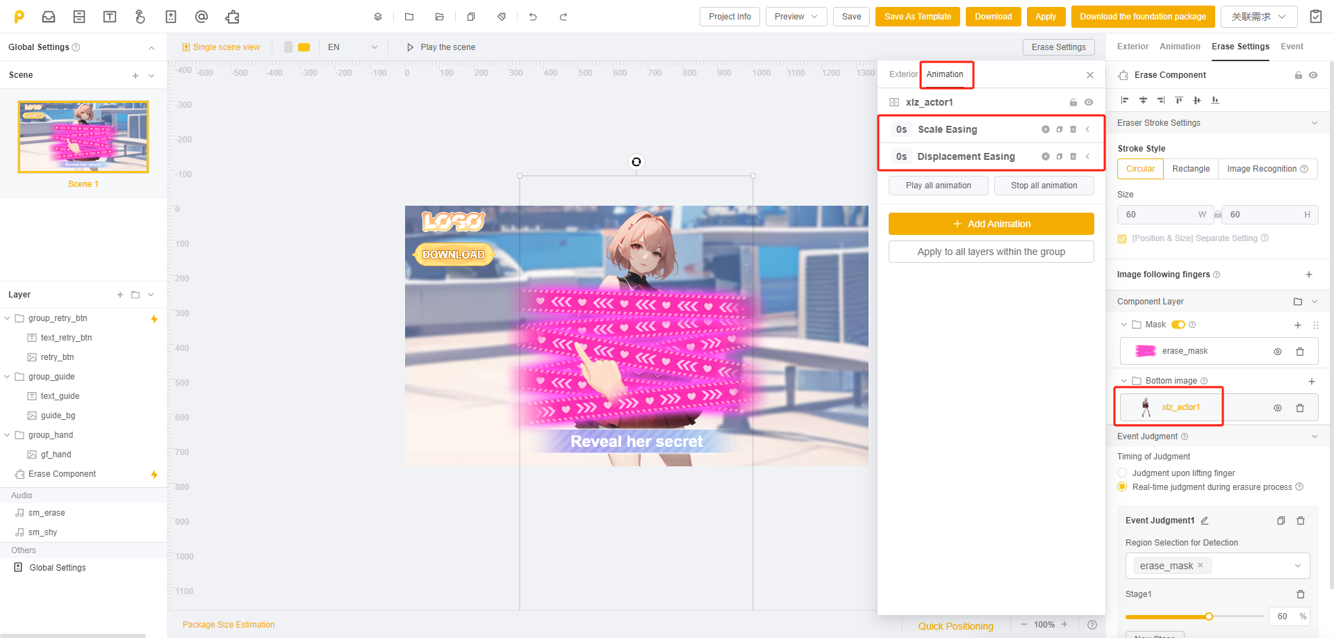Click the align left icon

coord(1125,100)
